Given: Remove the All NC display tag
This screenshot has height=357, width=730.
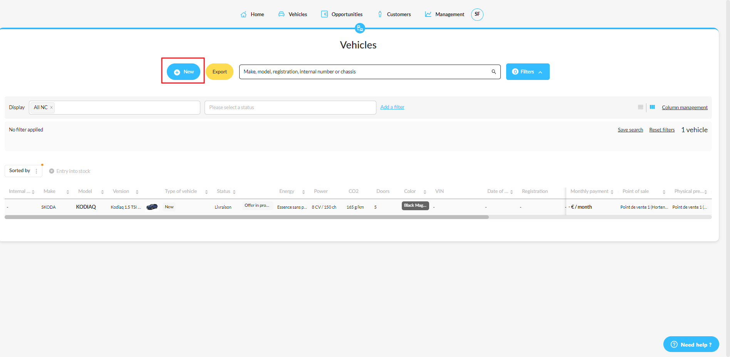Looking at the screenshot, I should (x=51, y=108).
